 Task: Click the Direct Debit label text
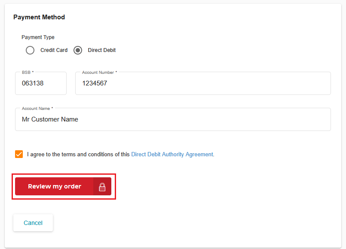coord(102,50)
